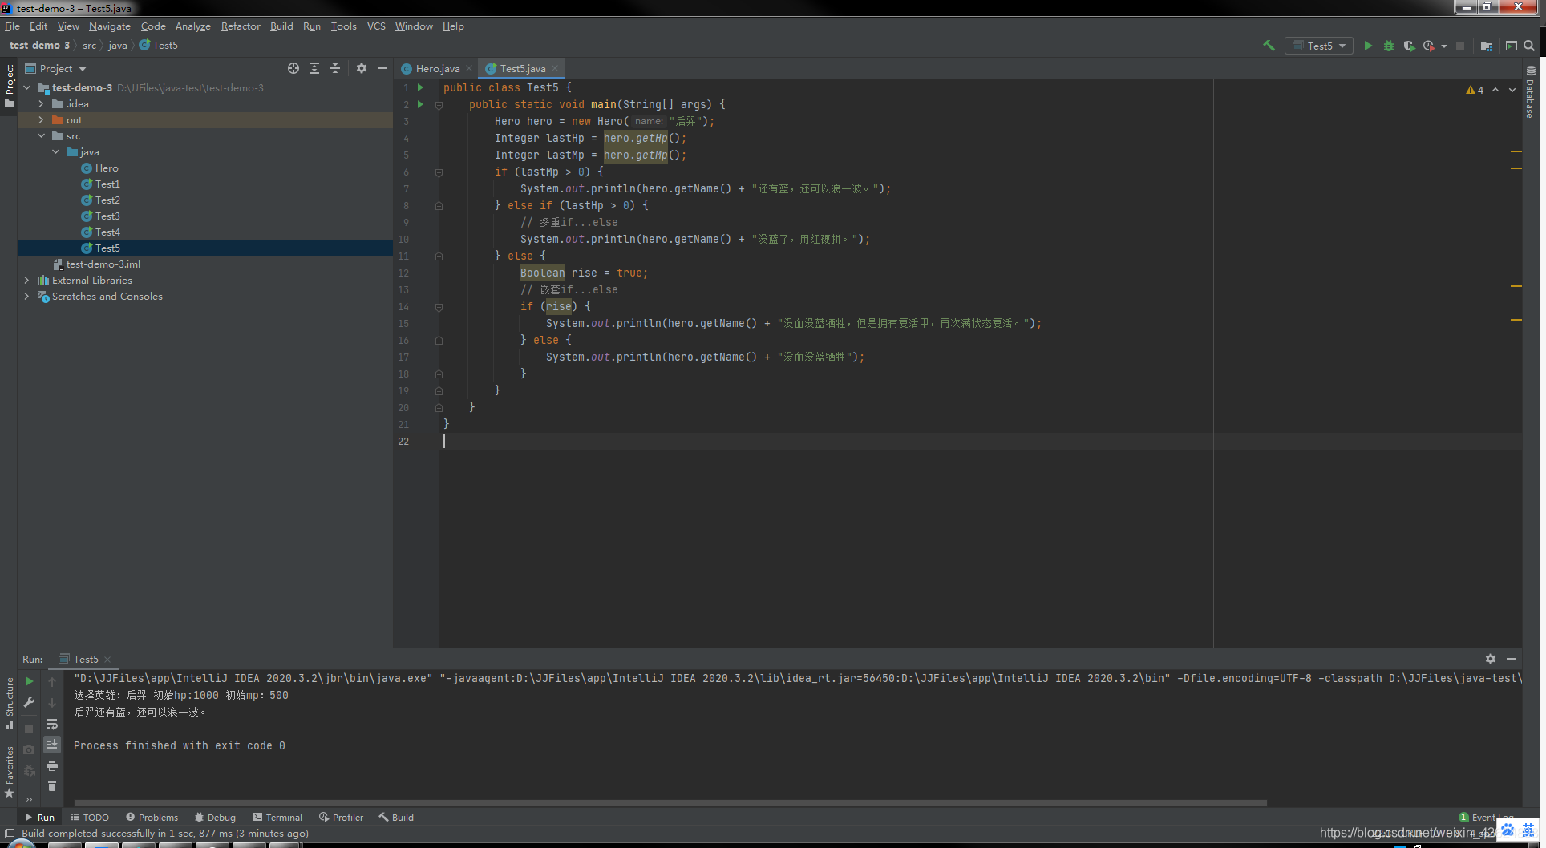Click the wrench icon in Run panel

click(x=29, y=702)
